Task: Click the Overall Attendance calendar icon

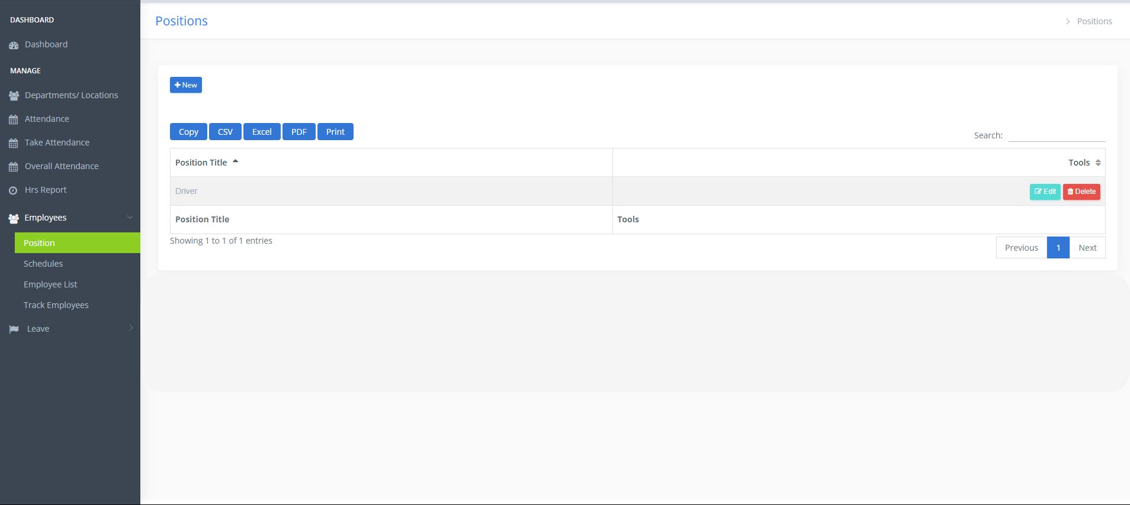Action: (14, 167)
